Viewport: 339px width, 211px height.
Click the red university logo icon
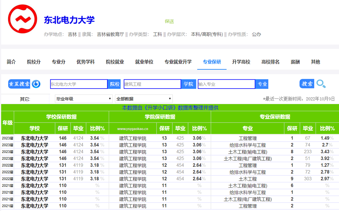23,19
